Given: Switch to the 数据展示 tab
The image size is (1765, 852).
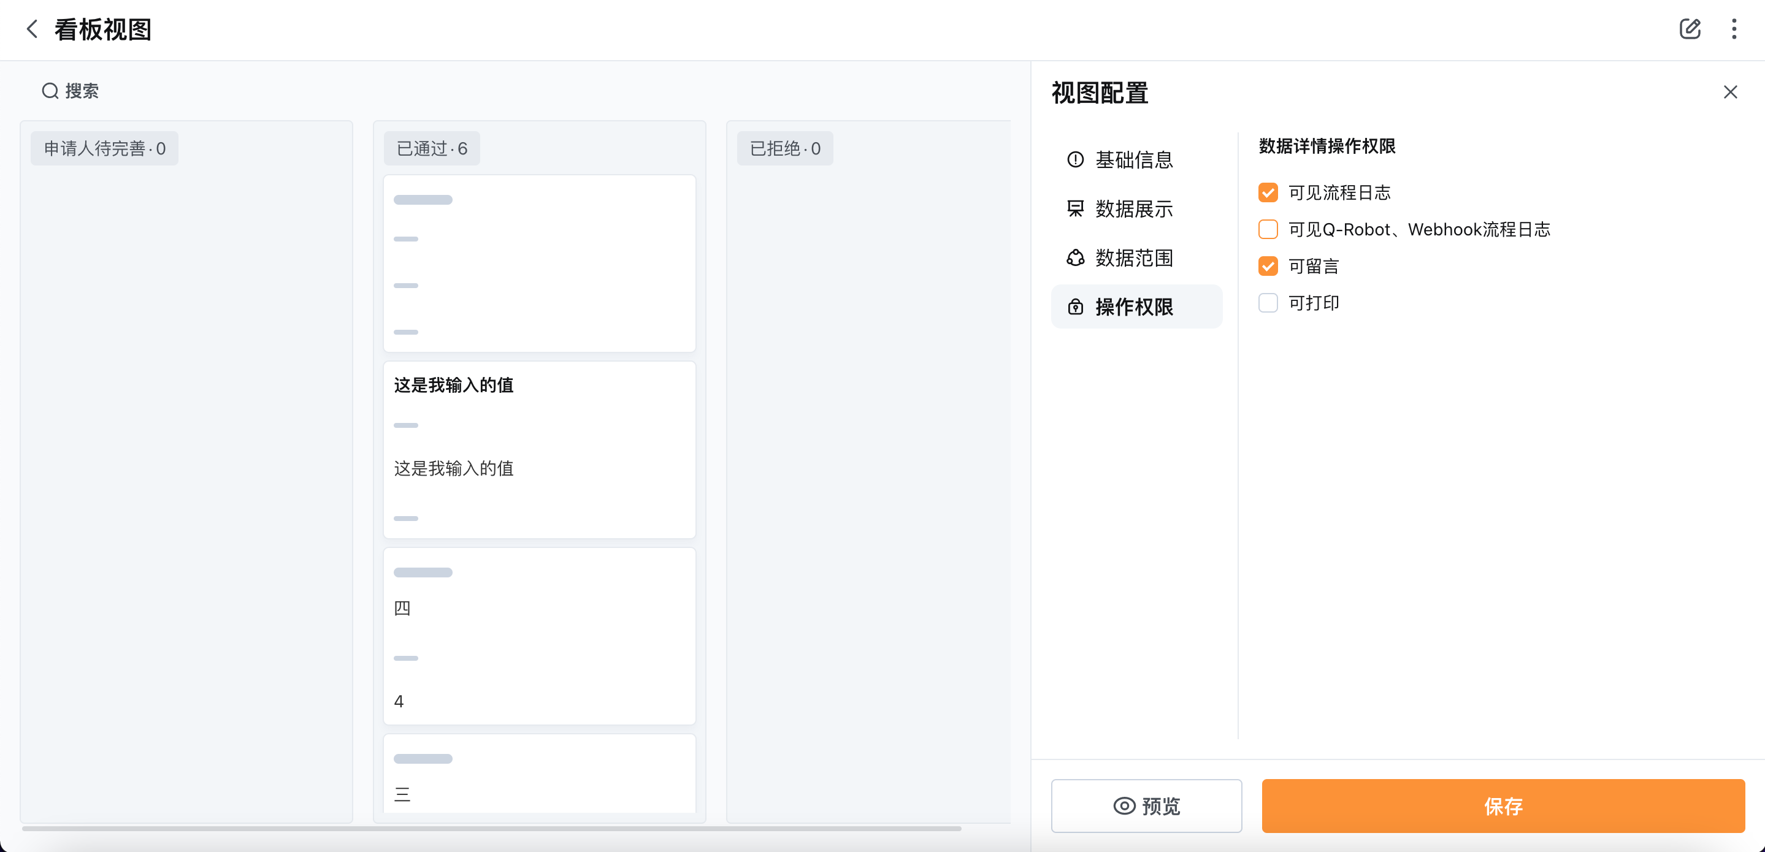Looking at the screenshot, I should [1134, 209].
